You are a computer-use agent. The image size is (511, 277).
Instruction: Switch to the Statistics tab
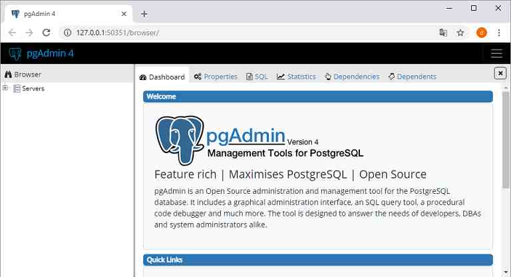(x=296, y=77)
